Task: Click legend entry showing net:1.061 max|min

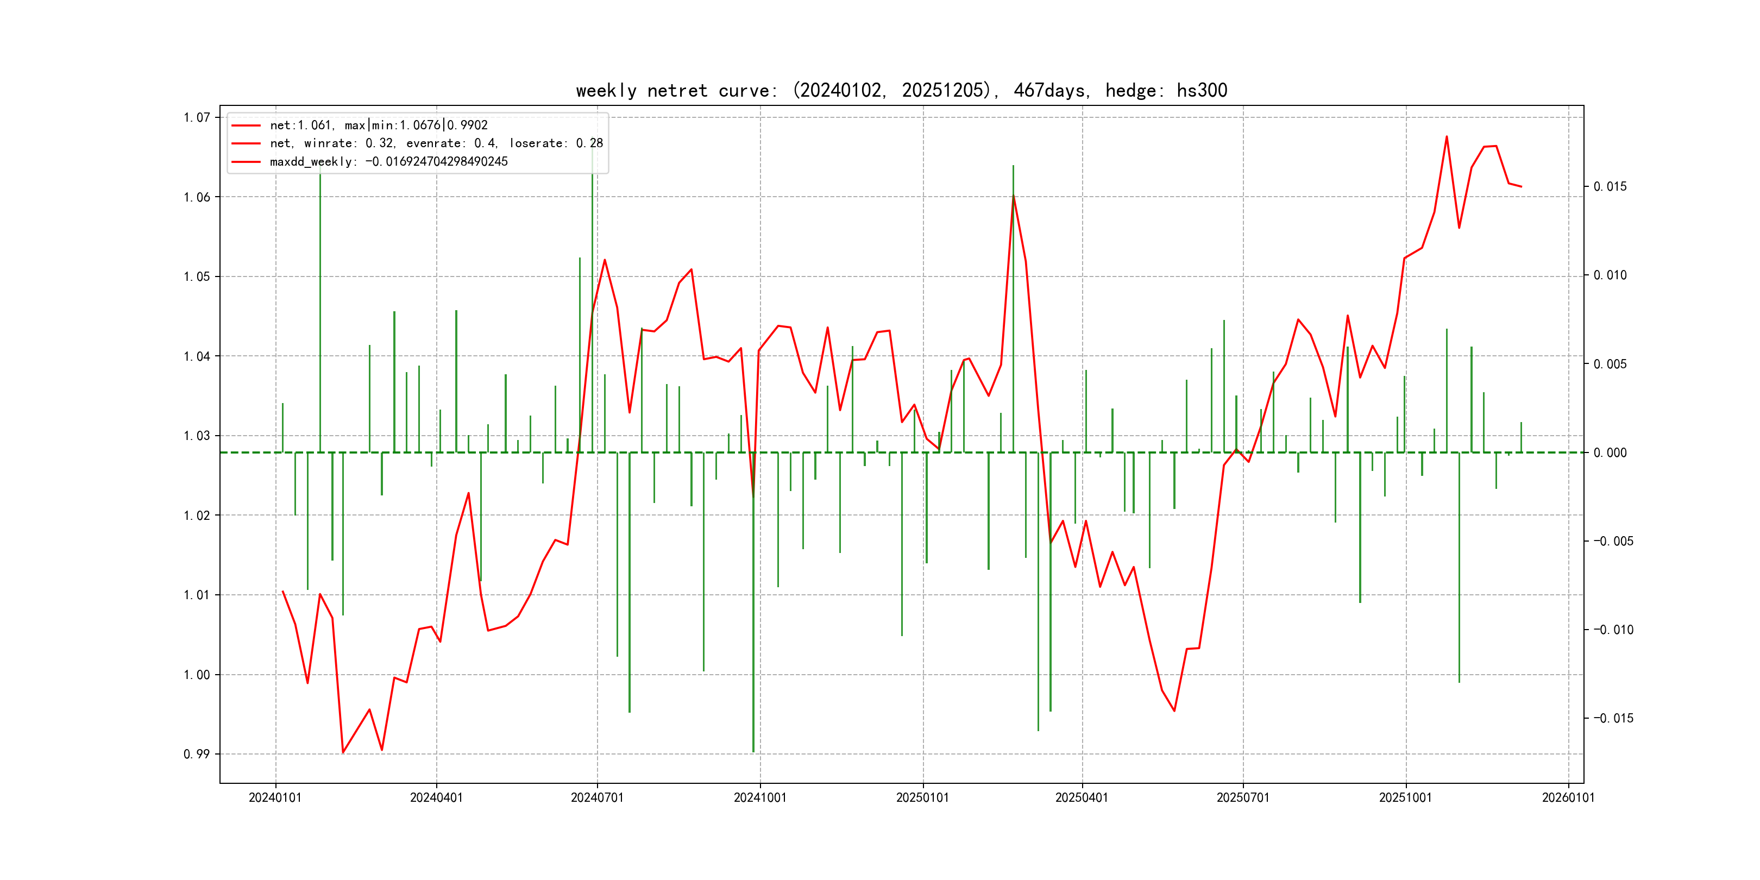Action: 379,125
